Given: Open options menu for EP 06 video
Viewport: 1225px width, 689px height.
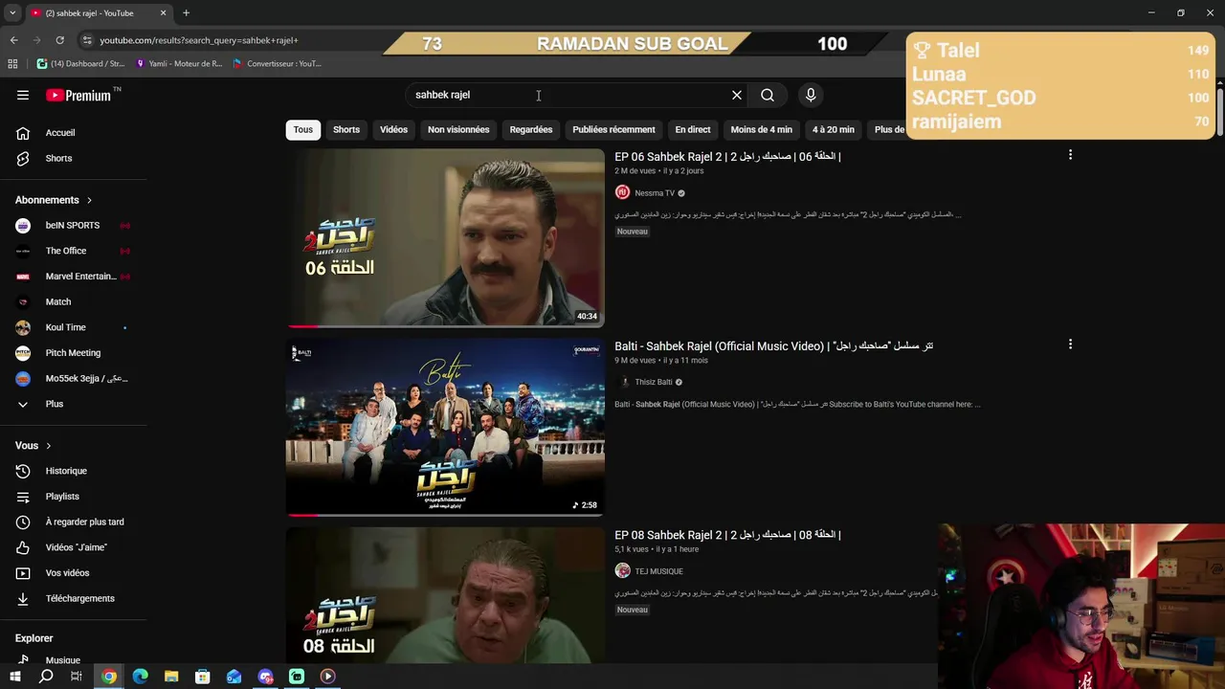Looking at the screenshot, I should coord(1070,155).
